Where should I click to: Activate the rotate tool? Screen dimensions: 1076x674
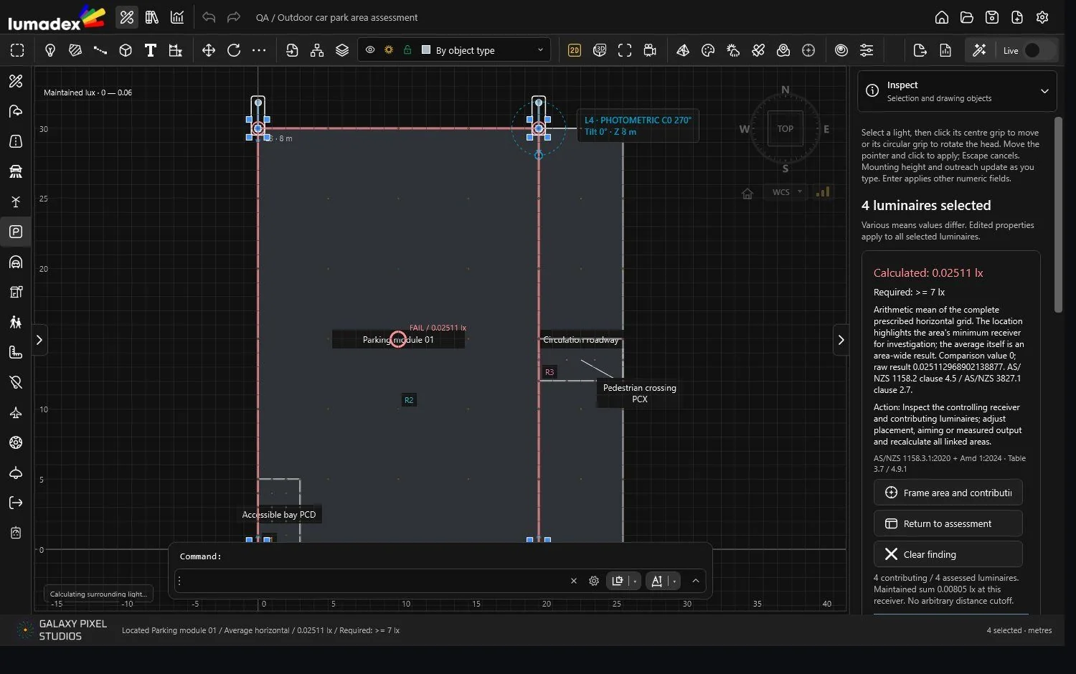point(234,50)
